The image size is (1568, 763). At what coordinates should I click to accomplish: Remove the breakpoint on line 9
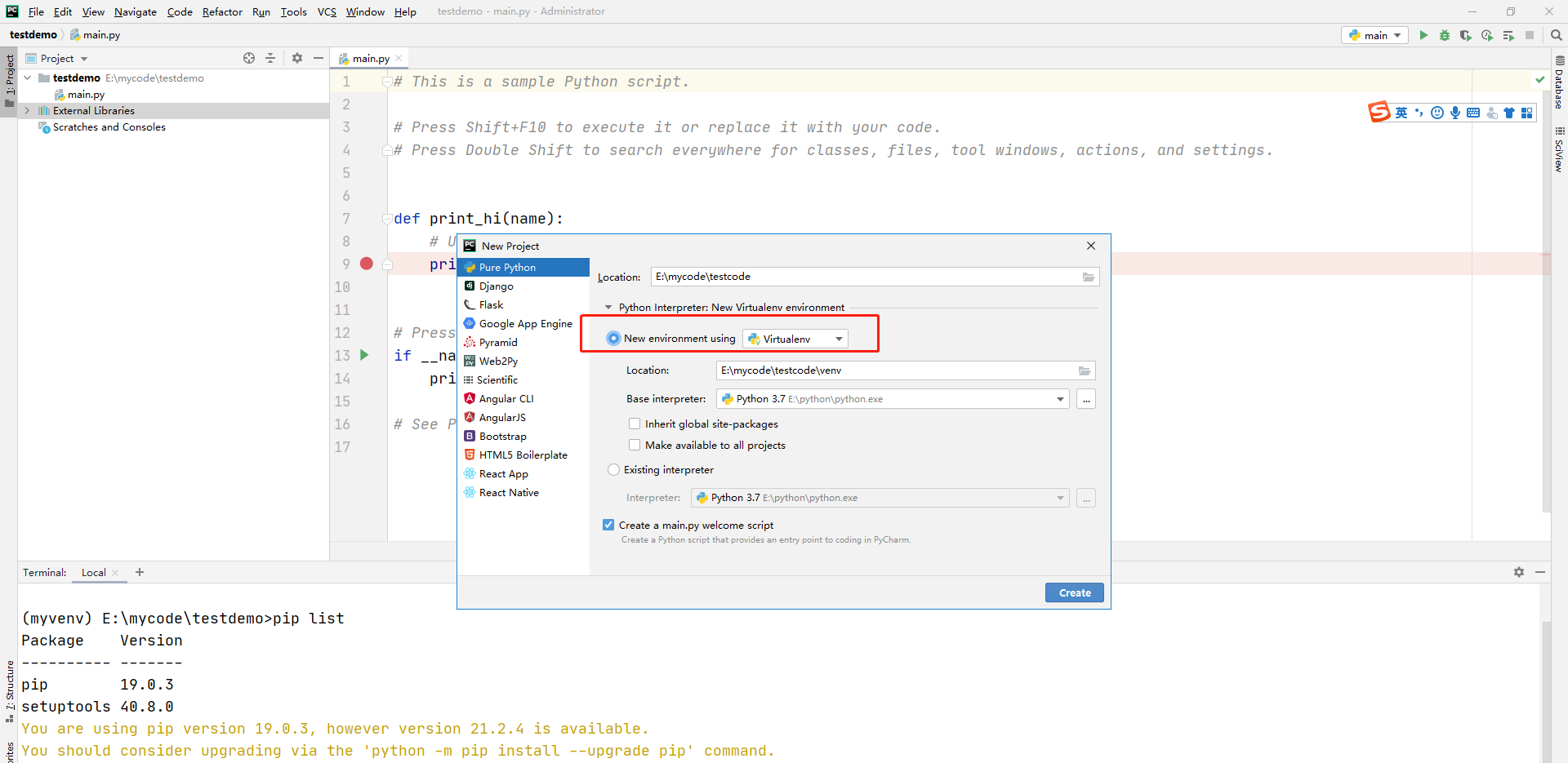tap(367, 264)
